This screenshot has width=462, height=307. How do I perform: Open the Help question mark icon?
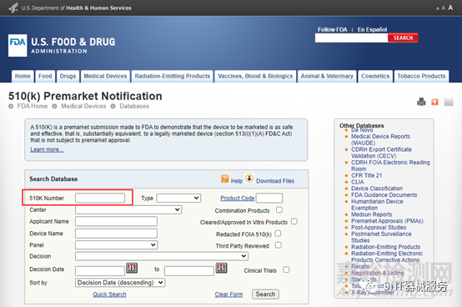click(x=225, y=179)
